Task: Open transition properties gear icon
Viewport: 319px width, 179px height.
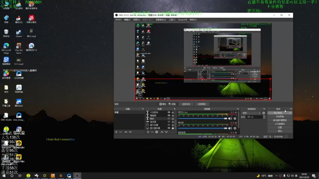Action: pos(264,113)
